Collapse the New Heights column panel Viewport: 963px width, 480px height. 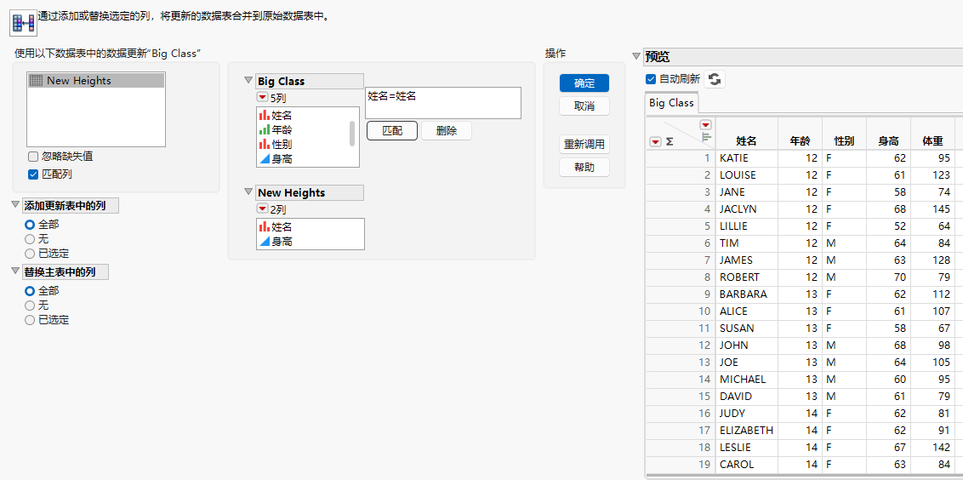248,192
